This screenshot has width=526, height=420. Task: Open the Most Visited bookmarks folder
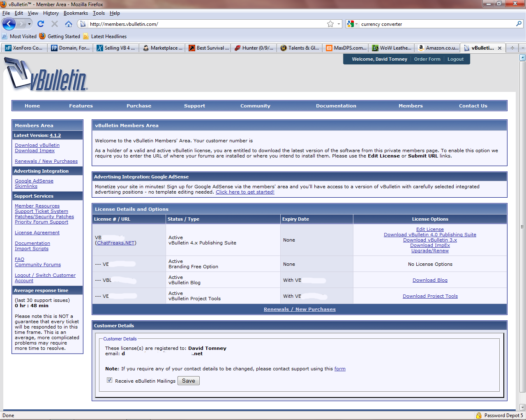point(19,36)
